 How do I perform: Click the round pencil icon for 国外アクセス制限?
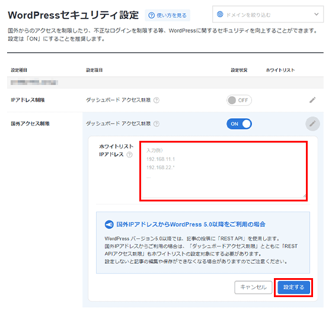312,124
